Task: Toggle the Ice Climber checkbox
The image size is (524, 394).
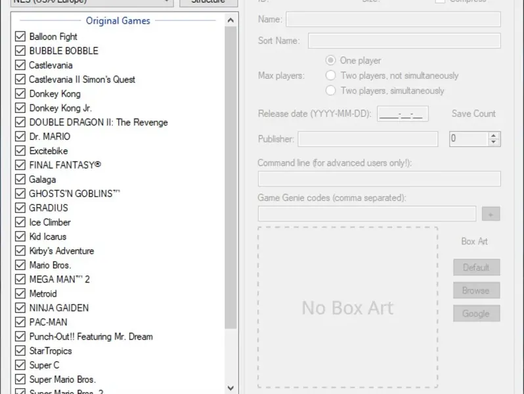Action: coord(20,222)
